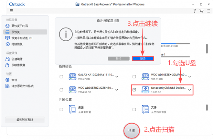Expand the GALAX KA1C0256A disk chevron
Viewport: 213px width, 140px height.
(x=117, y=77)
